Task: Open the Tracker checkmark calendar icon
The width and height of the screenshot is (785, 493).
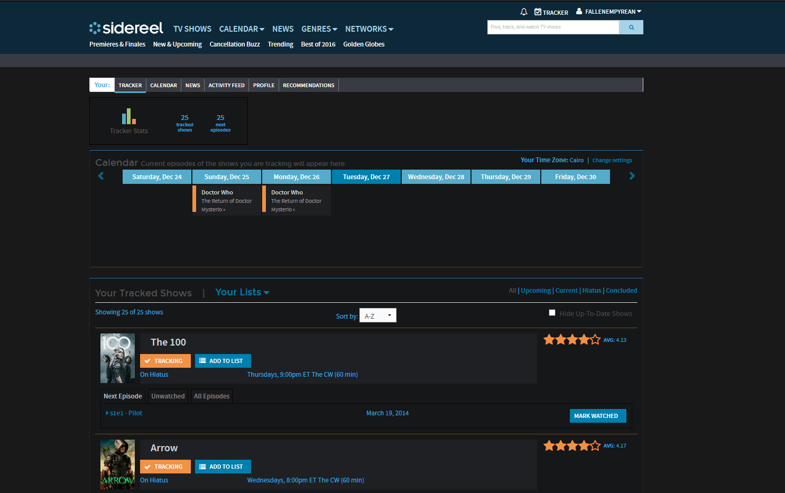Action: tap(538, 12)
